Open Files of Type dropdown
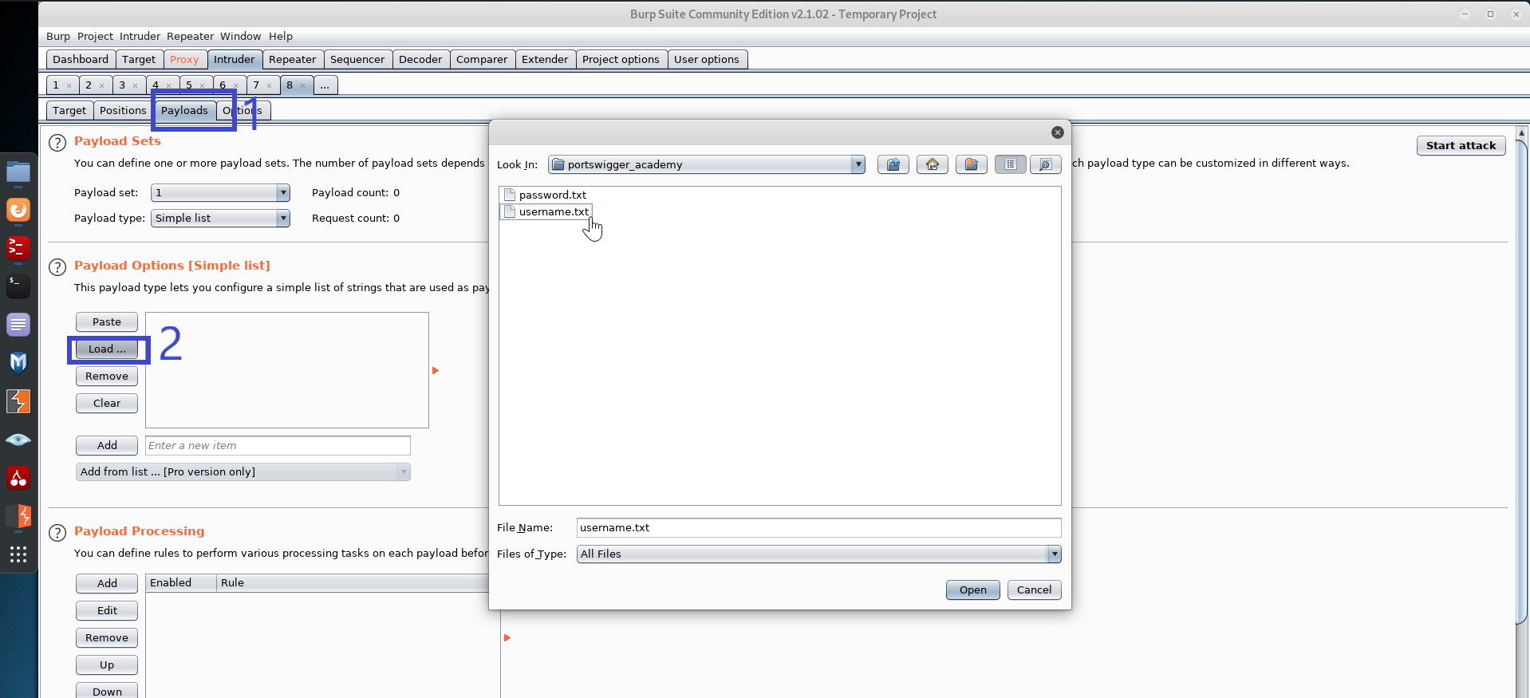The image size is (1530, 698). tap(1055, 554)
